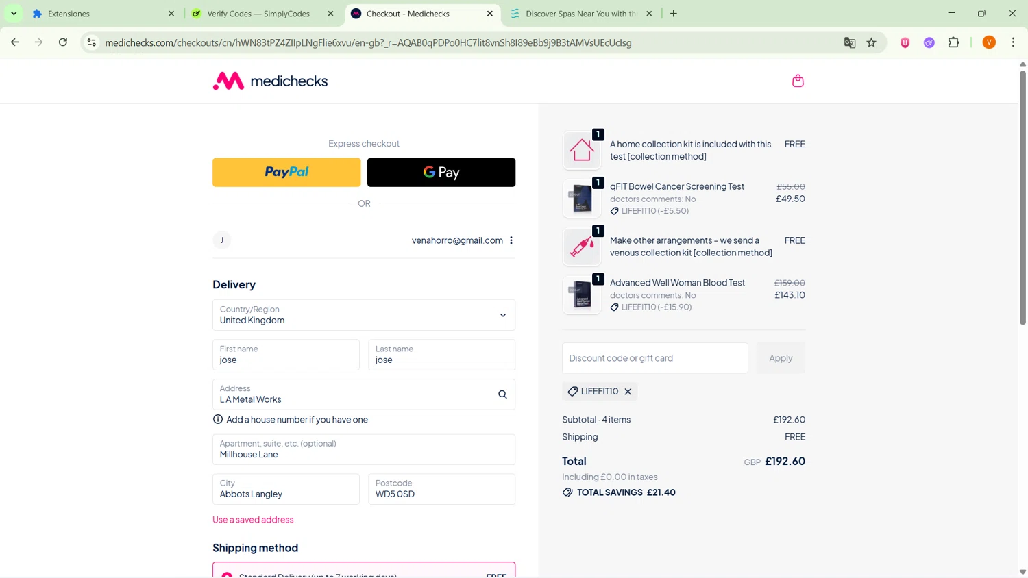Click the £49.50 discounted price
This screenshot has height=578, width=1028.
[x=790, y=199]
